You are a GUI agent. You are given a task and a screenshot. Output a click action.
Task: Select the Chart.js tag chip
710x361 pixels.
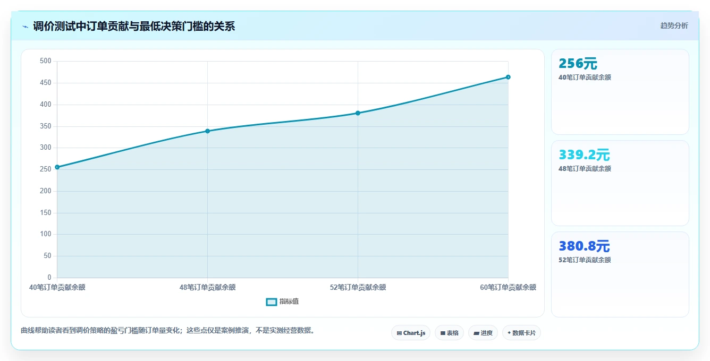pyautogui.click(x=411, y=333)
